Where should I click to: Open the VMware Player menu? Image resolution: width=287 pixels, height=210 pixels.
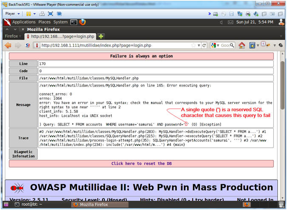(12, 14)
